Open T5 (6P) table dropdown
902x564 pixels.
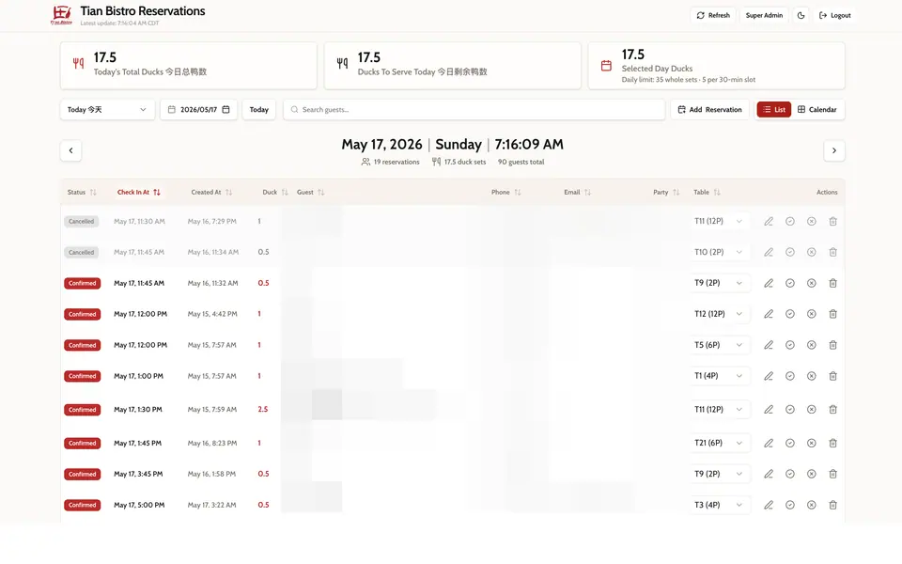point(719,345)
